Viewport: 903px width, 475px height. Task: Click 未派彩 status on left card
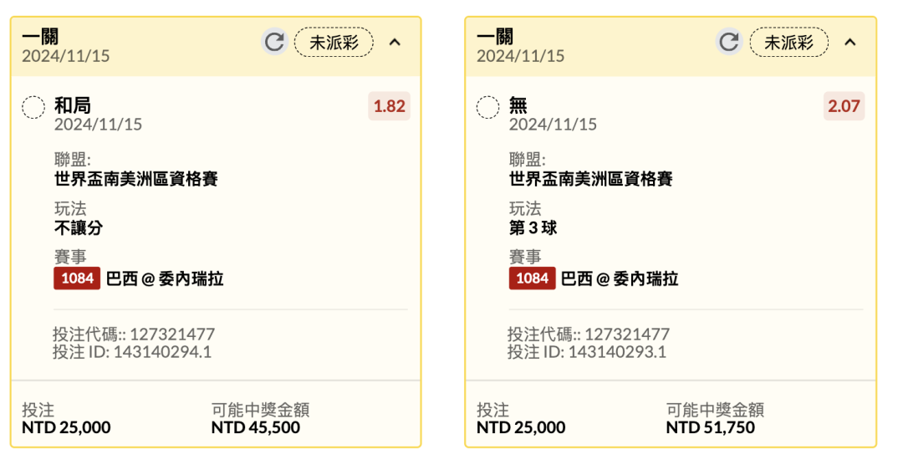[x=334, y=42]
